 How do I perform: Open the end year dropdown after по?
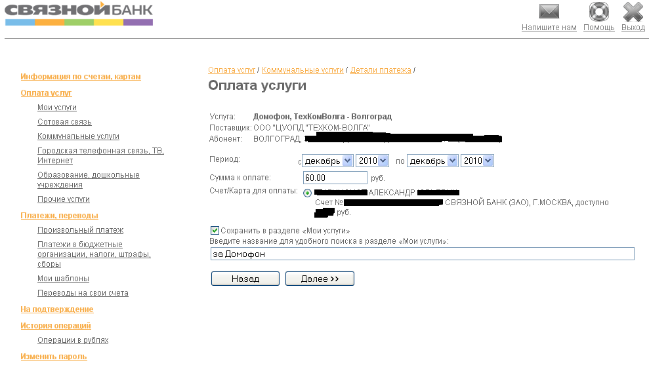477,161
